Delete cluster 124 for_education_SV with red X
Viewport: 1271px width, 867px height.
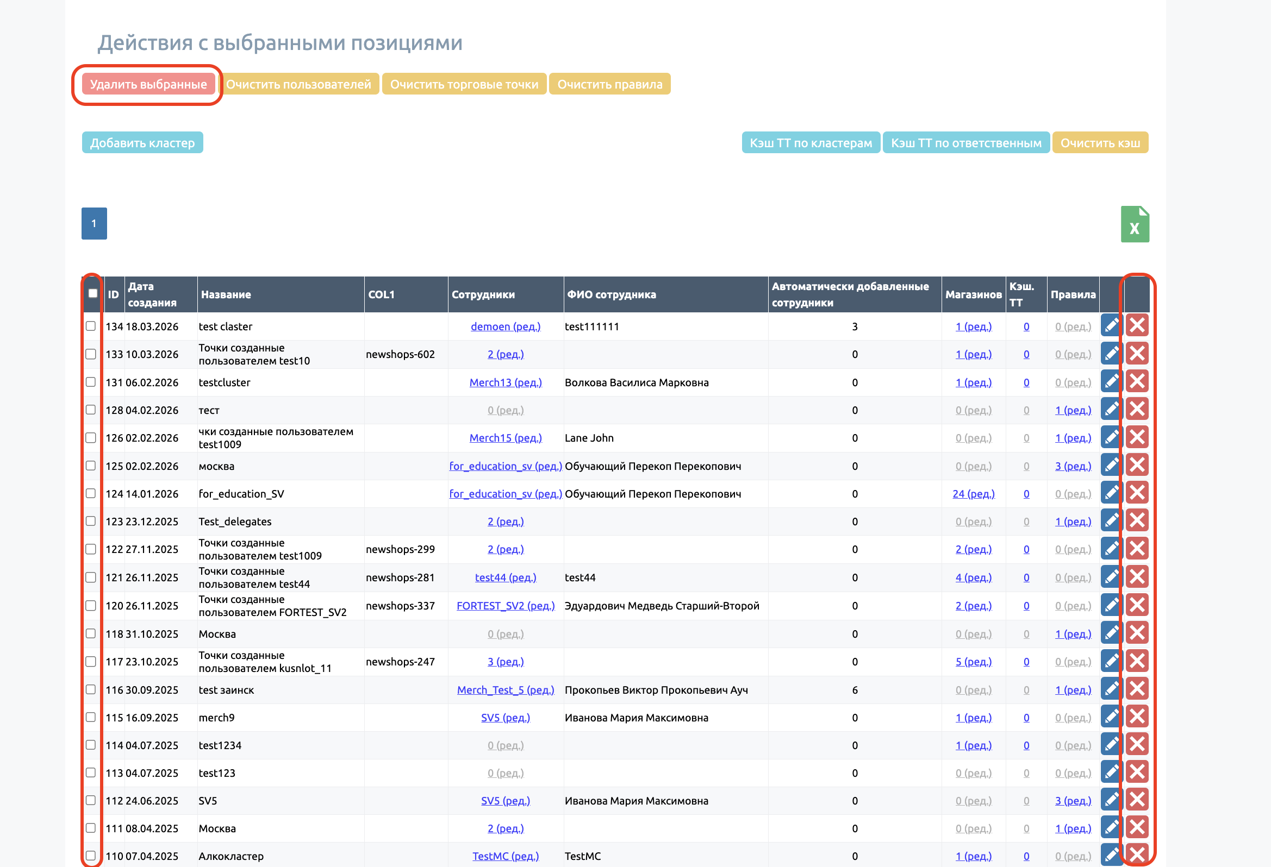pos(1137,493)
